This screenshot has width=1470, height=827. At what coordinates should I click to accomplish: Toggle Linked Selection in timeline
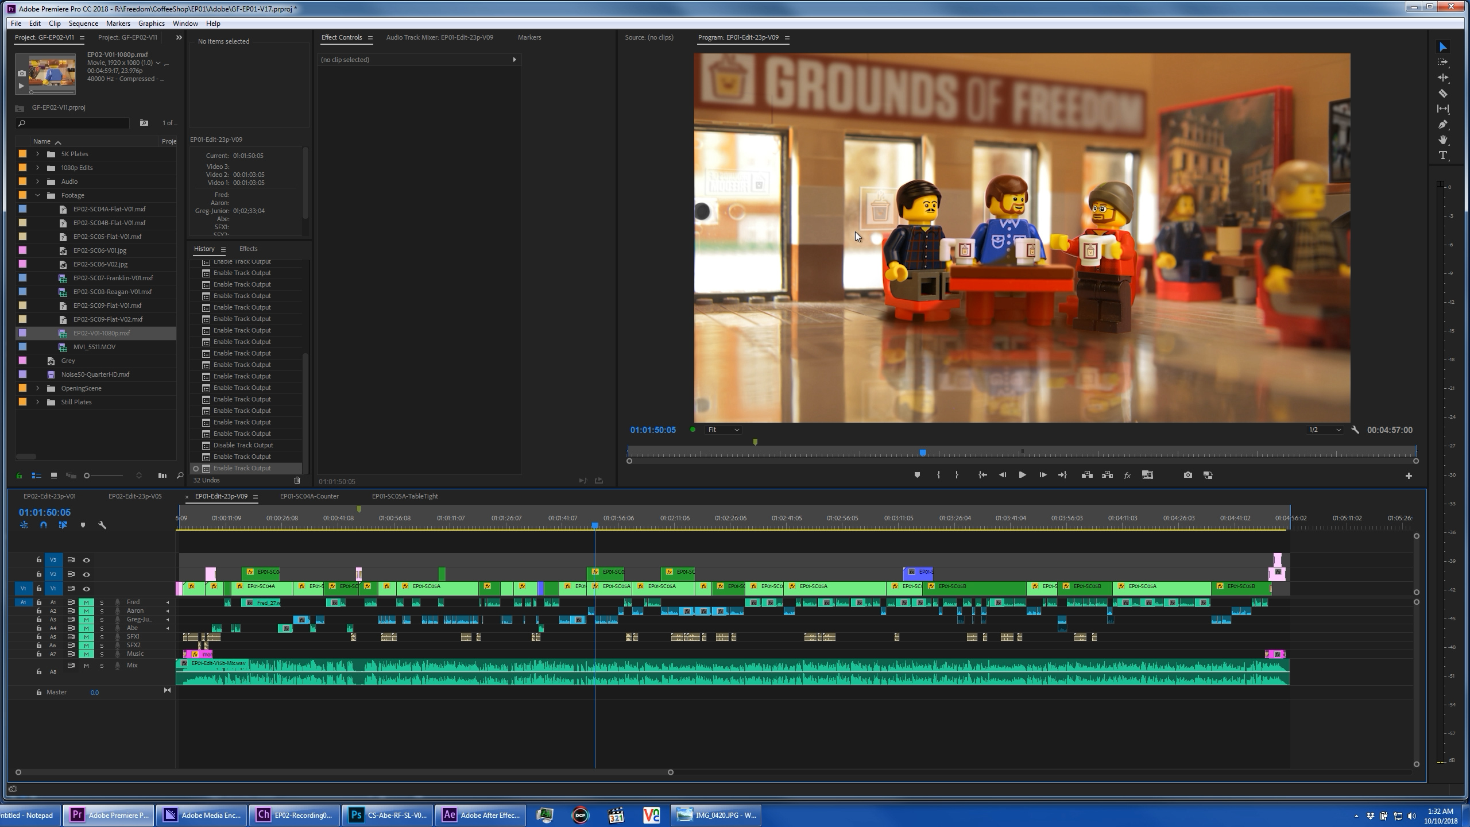point(63,525)
